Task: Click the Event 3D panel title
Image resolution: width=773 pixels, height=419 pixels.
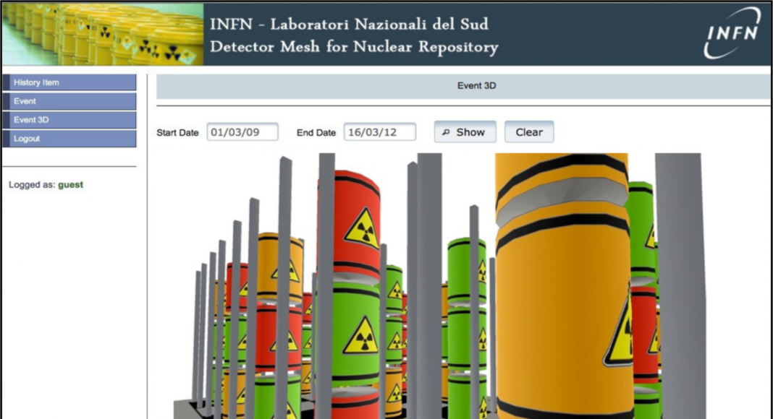Action: pyautogui.click(x=476, y=85)
